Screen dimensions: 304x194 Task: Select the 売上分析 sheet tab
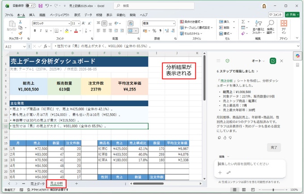pyautogui.click(x=56, y=183)
